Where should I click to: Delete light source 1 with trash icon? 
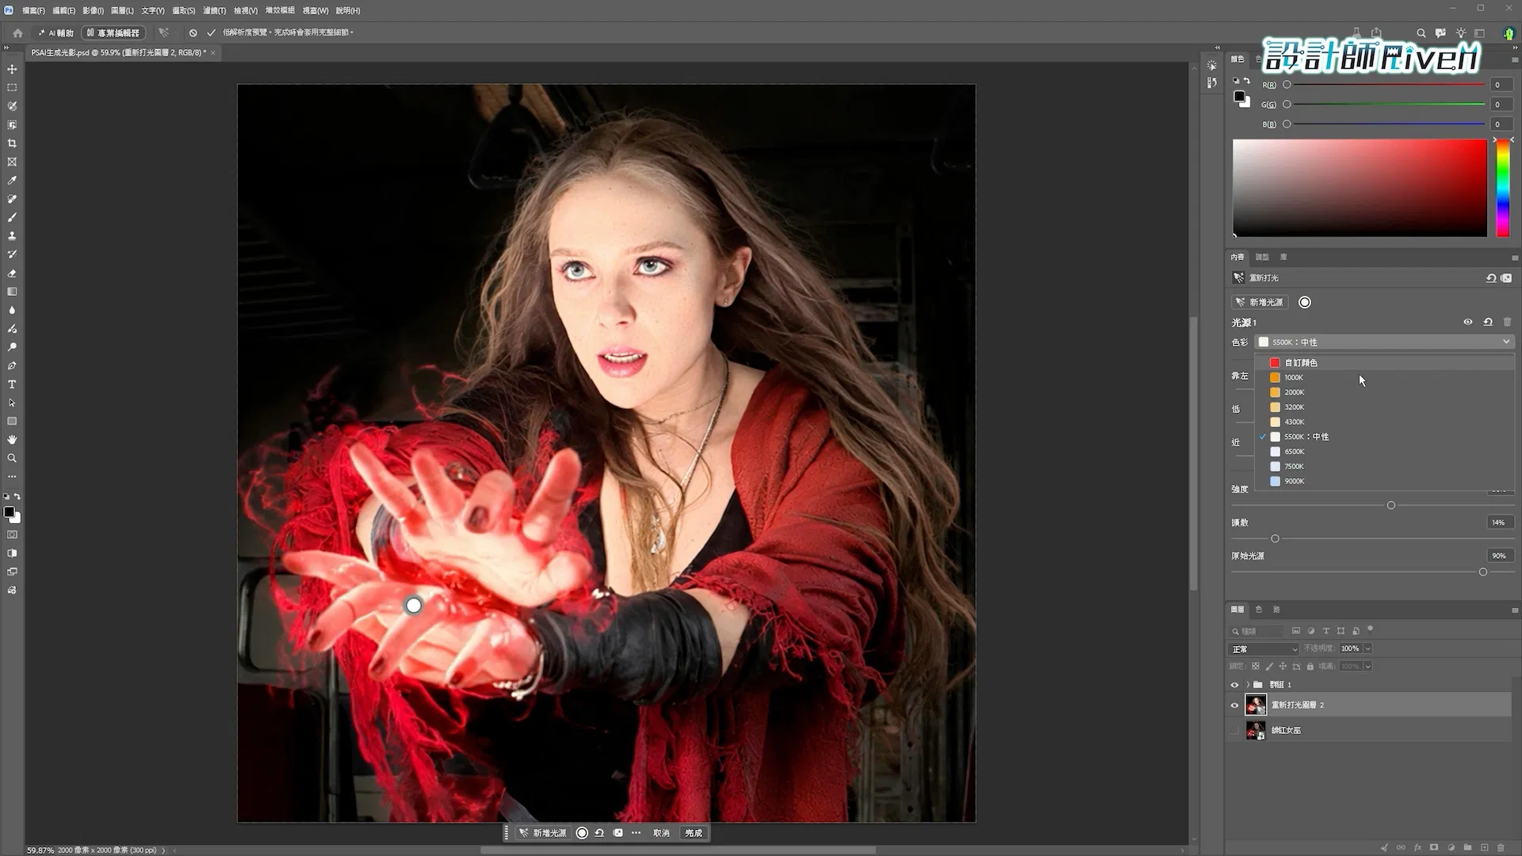[1508, 322]
